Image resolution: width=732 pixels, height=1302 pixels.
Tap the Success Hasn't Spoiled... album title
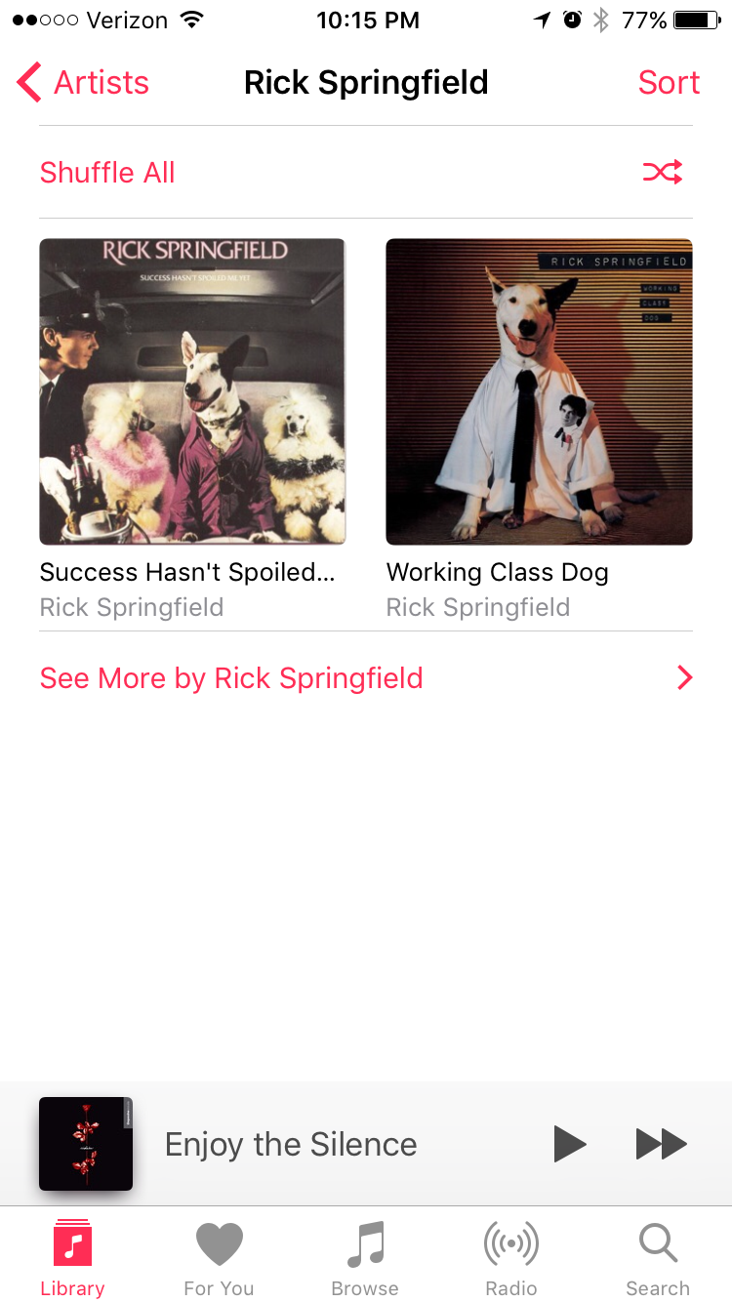[x=187, y=572]
